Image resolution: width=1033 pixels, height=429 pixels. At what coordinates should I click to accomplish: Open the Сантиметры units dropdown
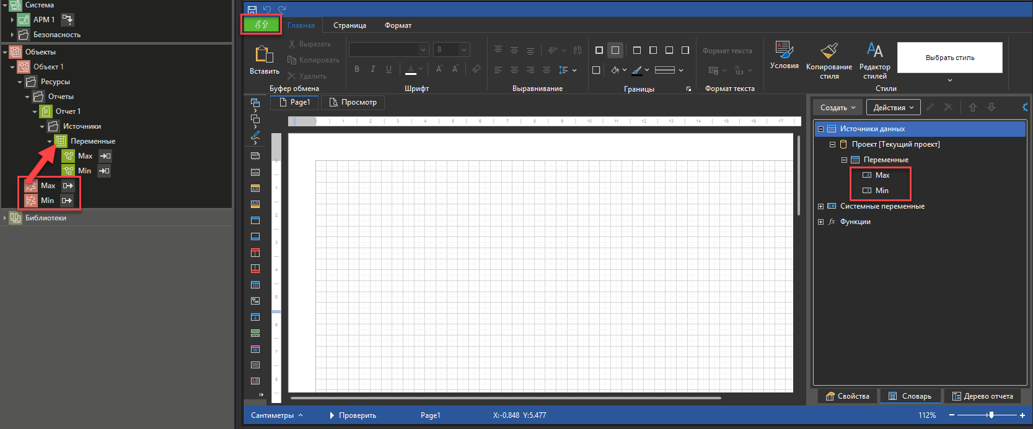277,415
